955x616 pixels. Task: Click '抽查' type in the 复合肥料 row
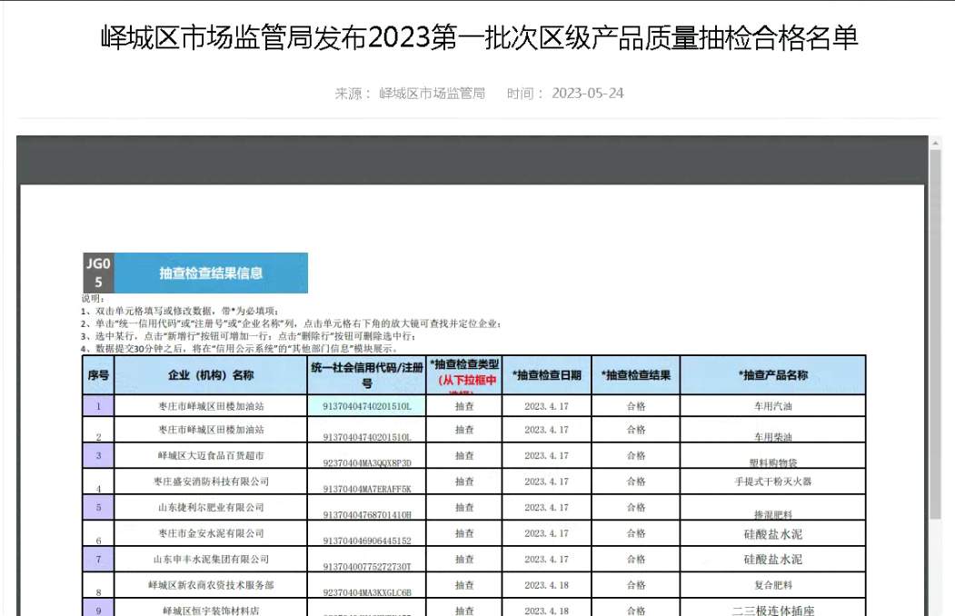tap(464, 585)
